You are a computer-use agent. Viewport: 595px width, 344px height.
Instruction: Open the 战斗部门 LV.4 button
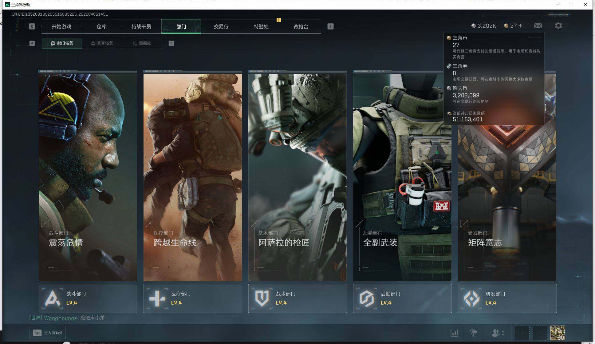coord(88,298)
